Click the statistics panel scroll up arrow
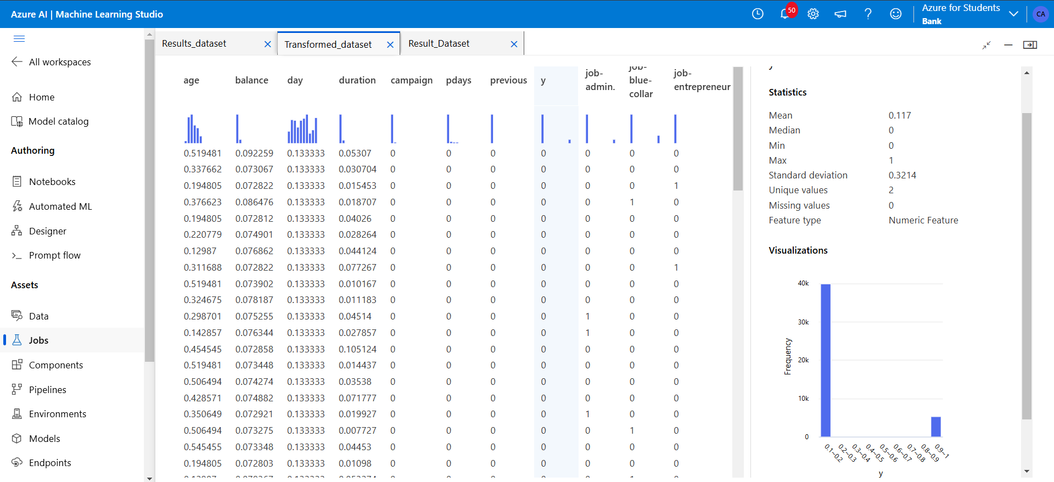 point(1027,72)
